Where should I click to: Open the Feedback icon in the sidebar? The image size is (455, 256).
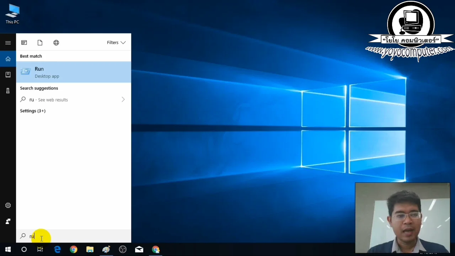pyautogui.click(x=8, y=221)
